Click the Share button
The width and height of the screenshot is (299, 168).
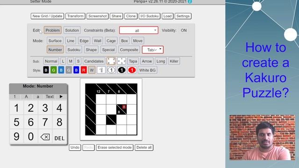click(116, 16)
